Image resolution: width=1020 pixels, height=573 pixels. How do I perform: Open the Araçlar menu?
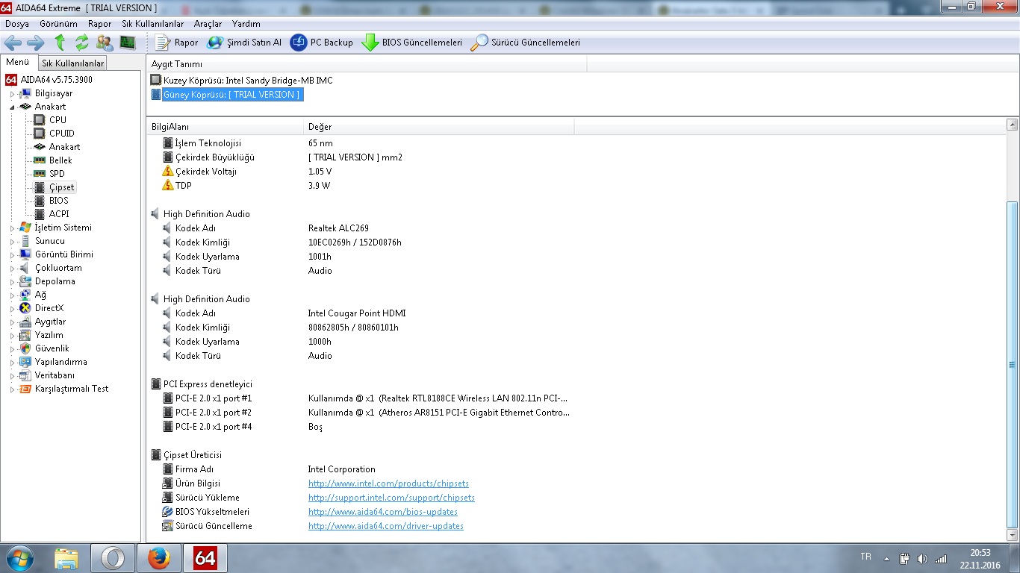click(208, 24)
